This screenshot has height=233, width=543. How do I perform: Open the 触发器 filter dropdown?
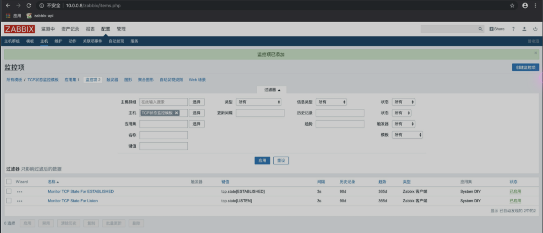click(x=404, y=124)
